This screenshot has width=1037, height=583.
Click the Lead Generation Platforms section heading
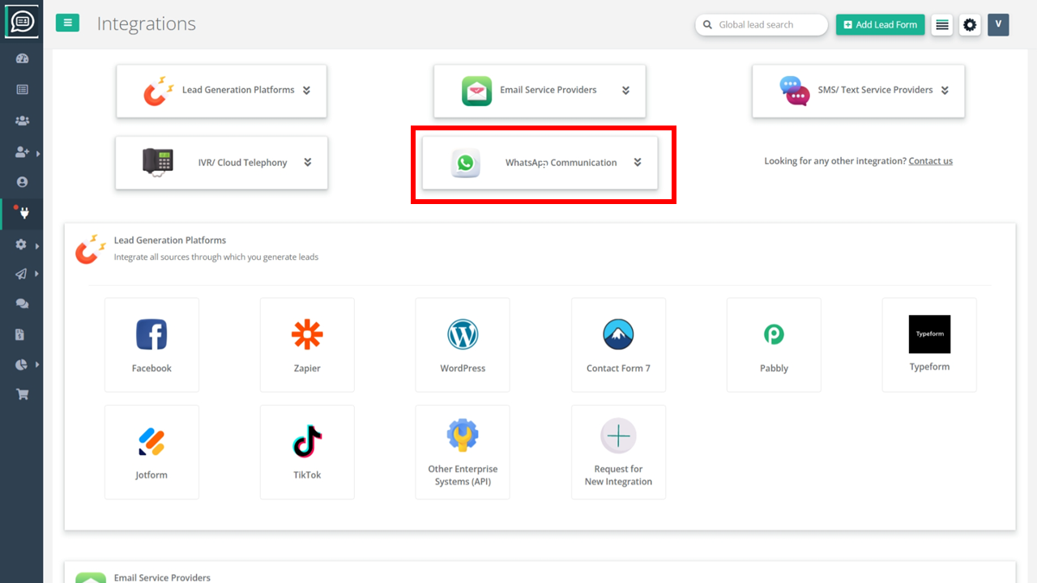tap(170, 240)
